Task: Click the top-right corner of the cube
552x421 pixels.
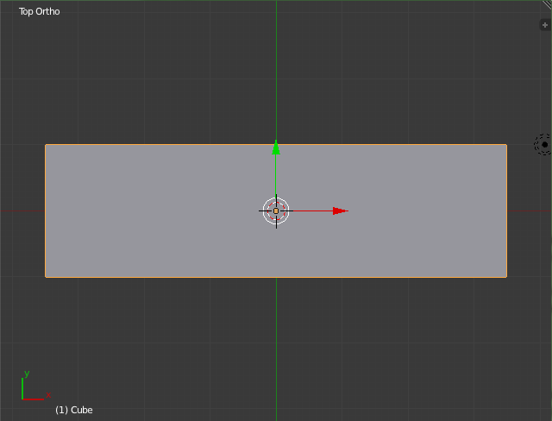Action: pyautogui.click(x=506, y=144)
